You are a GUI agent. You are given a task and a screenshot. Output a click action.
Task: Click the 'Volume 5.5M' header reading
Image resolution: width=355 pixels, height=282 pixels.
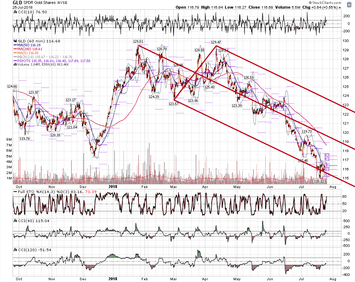pyautogui.click(x=288, y=7)
